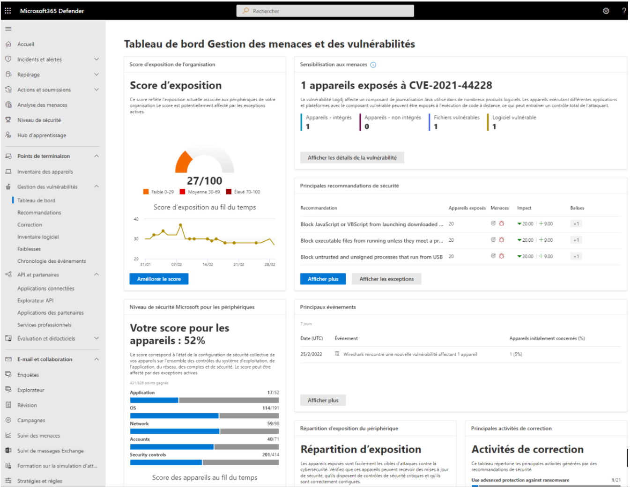Expand the Évaluation et didacticiels chevron
631x490 pixels.
pos(97,338)
